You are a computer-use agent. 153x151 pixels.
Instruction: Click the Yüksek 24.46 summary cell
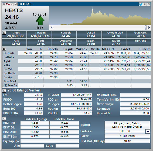click(x=66, y=35)
